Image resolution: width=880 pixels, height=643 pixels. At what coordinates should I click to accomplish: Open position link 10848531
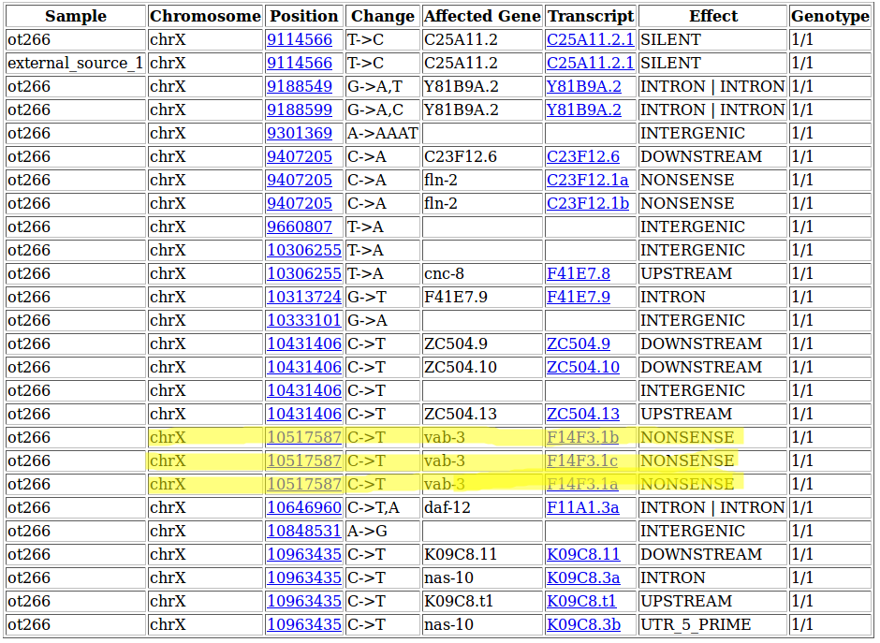[304, 531]
